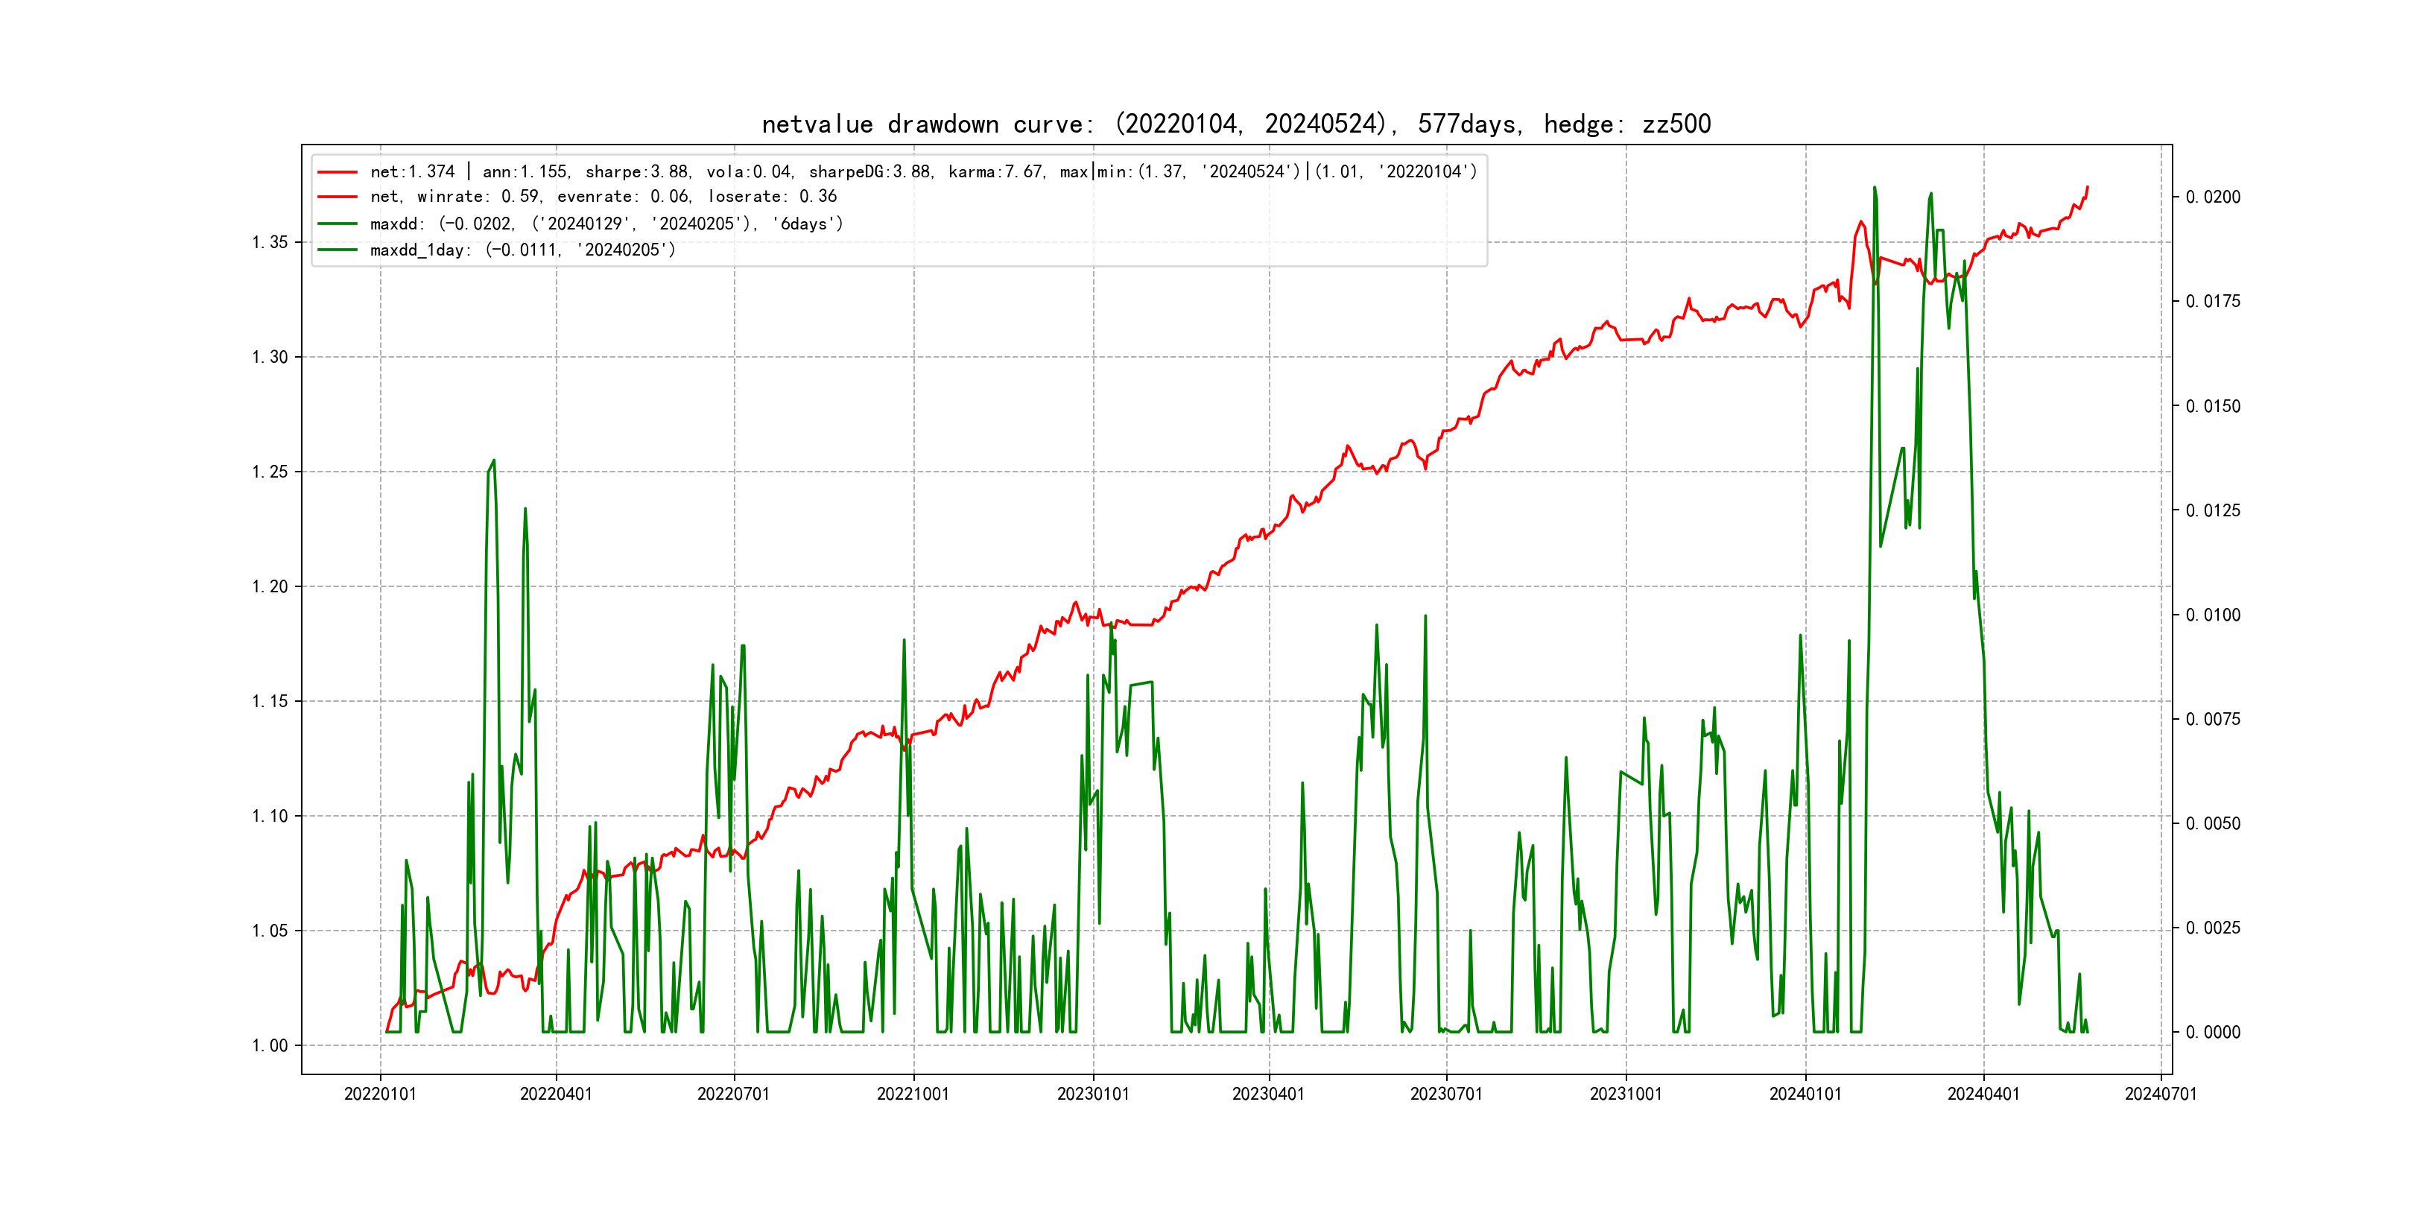Click the right y-axis tick 0.0200
The image size is (2414, 1207).
pos(2213,197)
